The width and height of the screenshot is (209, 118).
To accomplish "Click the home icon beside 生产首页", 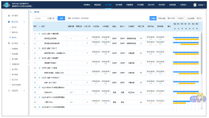I will (x=9, y=15).
